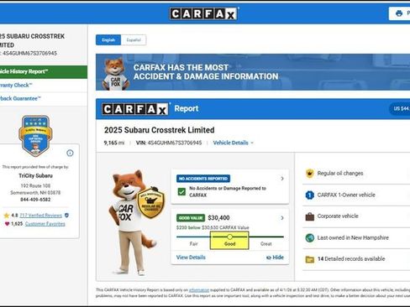This screenshot has height=307, width=410.
Task: Click the Regular oil changes badge icon
Action: pyautogui.click(x=309, y=174)
